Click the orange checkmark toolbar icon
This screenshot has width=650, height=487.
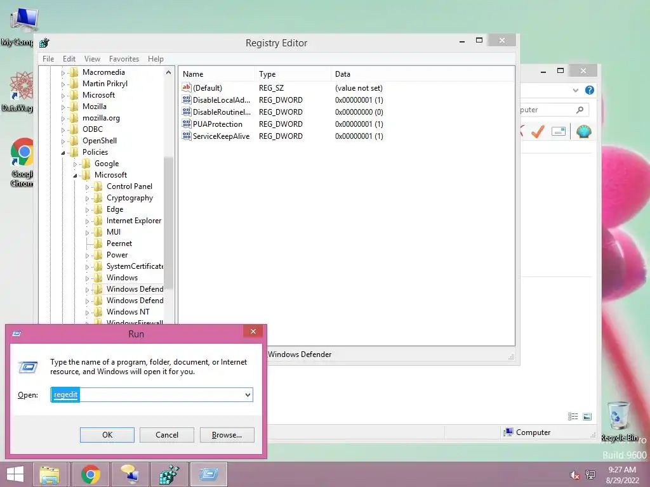click(538, 132)
